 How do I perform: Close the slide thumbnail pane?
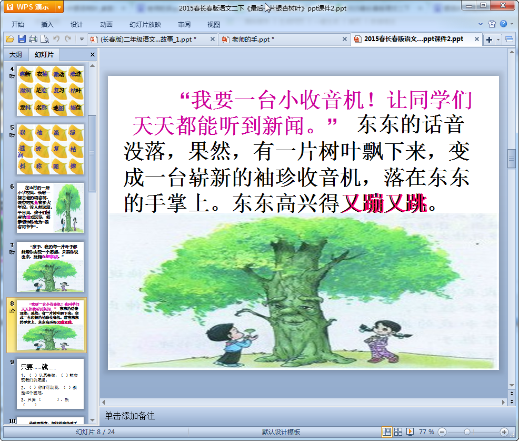[x=93, y=55]
